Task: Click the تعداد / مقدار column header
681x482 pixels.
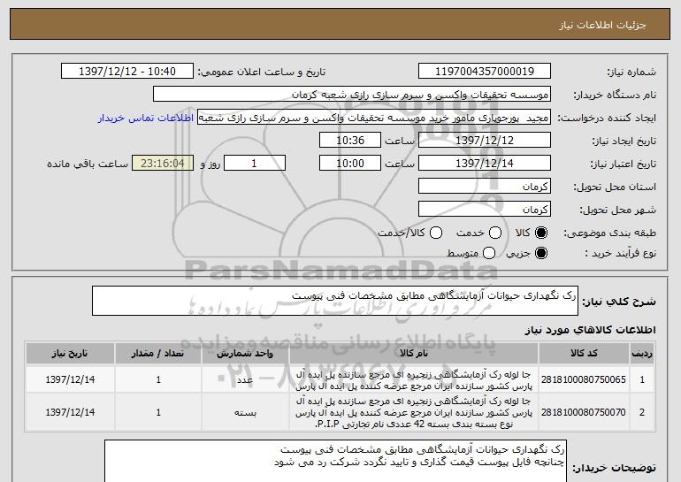Action: [x=158, y=354]
